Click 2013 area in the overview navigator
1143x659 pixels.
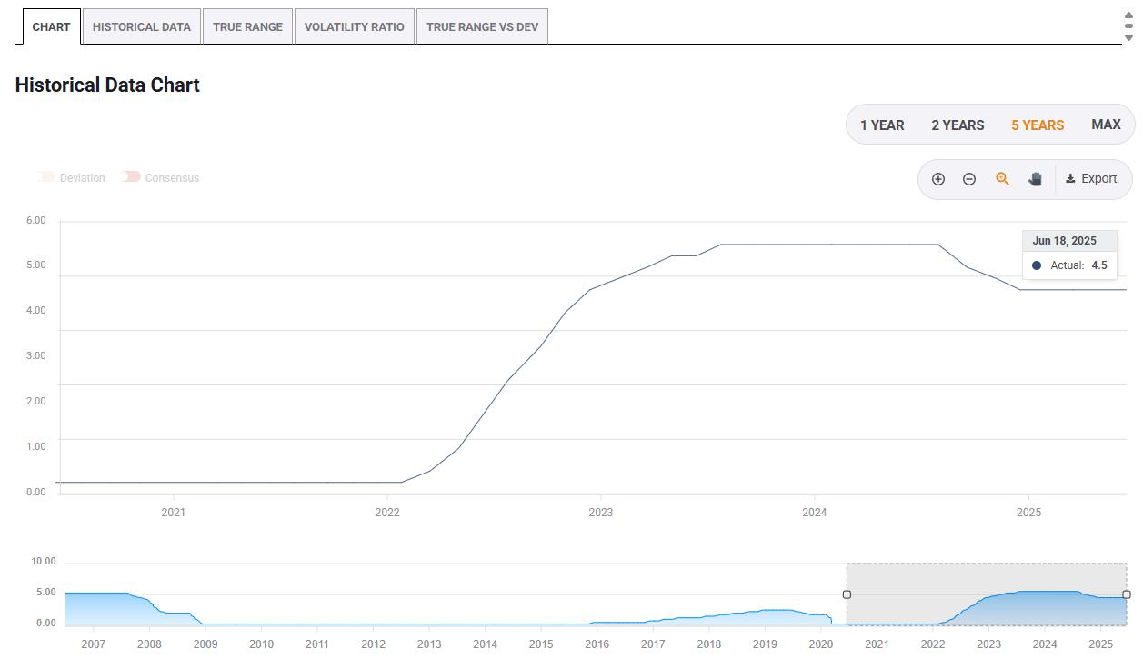429,644
